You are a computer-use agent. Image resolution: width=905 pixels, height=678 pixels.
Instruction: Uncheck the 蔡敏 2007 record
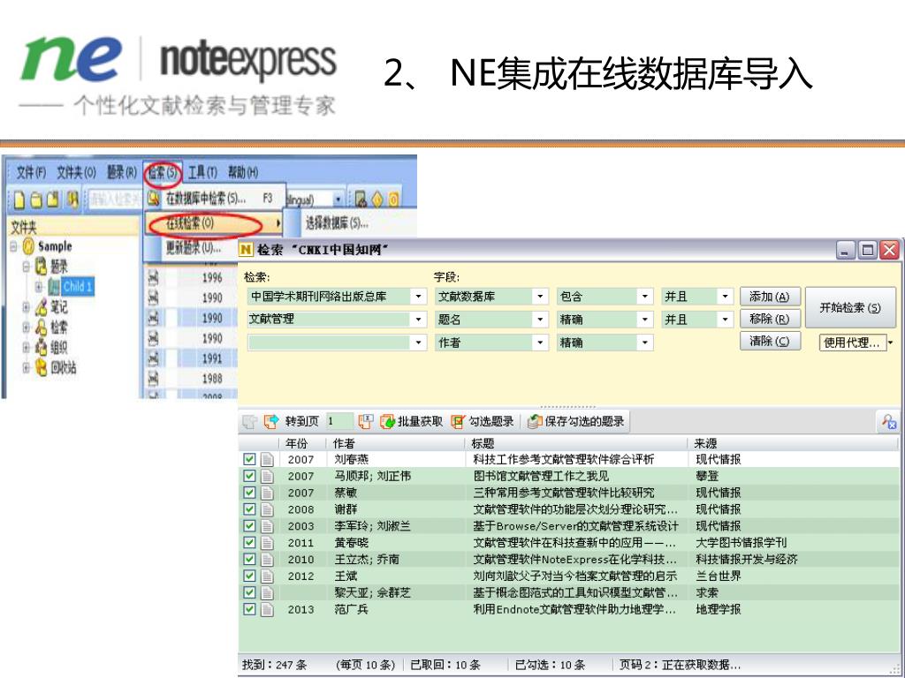point(249,493)
